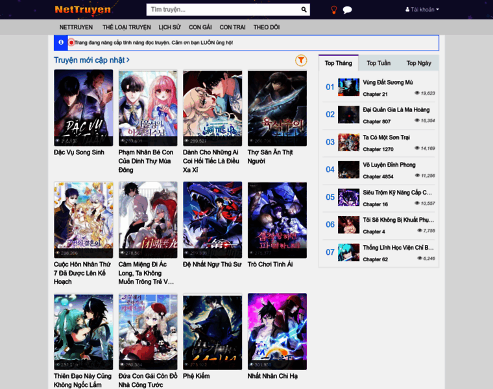Open the Tài khoản account dropdown

click(x=422, y=10)
